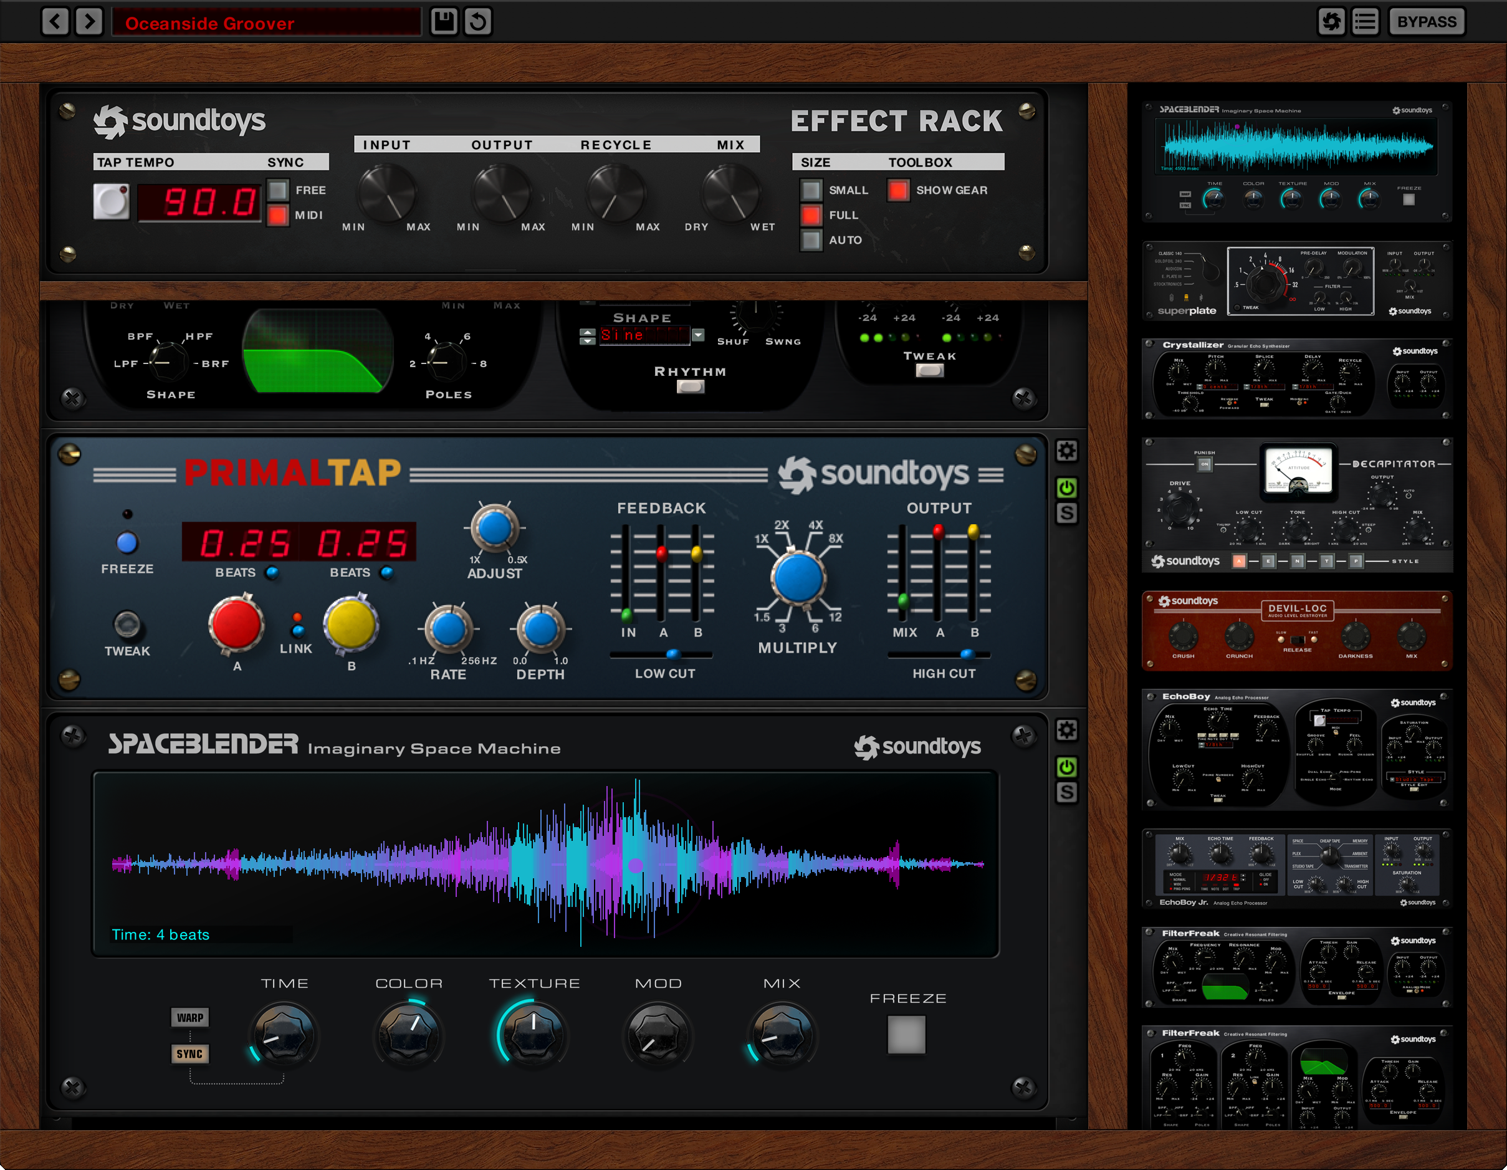Image resolution: width=1507 pixels, height=1170 pixels.
Task: Save the Oceanside Groover preset with disk icon
Action: click(x=445, y=21)
